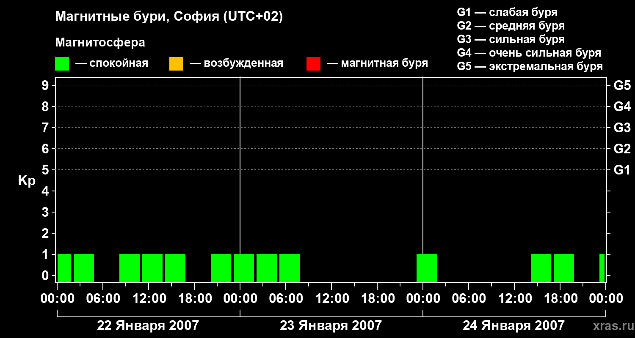Click the 20:00–23:00 green bar on 22 January
635x338 pixels.
pyautogui.click(x=221, y=268)
